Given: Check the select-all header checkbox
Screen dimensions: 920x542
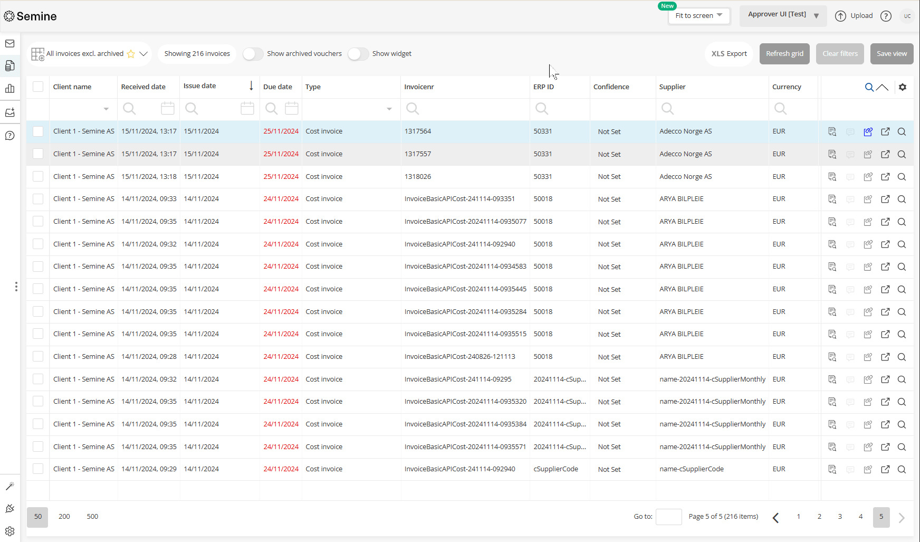Looking at the screenshot, I should tap(38, 87).
